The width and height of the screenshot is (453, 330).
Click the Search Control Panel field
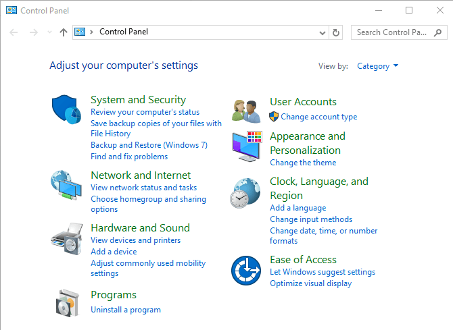click(x=399, y=32)
